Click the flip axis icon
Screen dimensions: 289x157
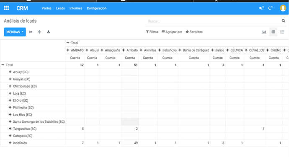[x=31, y=32]
